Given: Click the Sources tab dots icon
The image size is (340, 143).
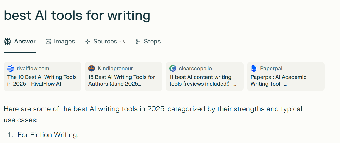Looking at the screenshot, I should click(88, 42).
